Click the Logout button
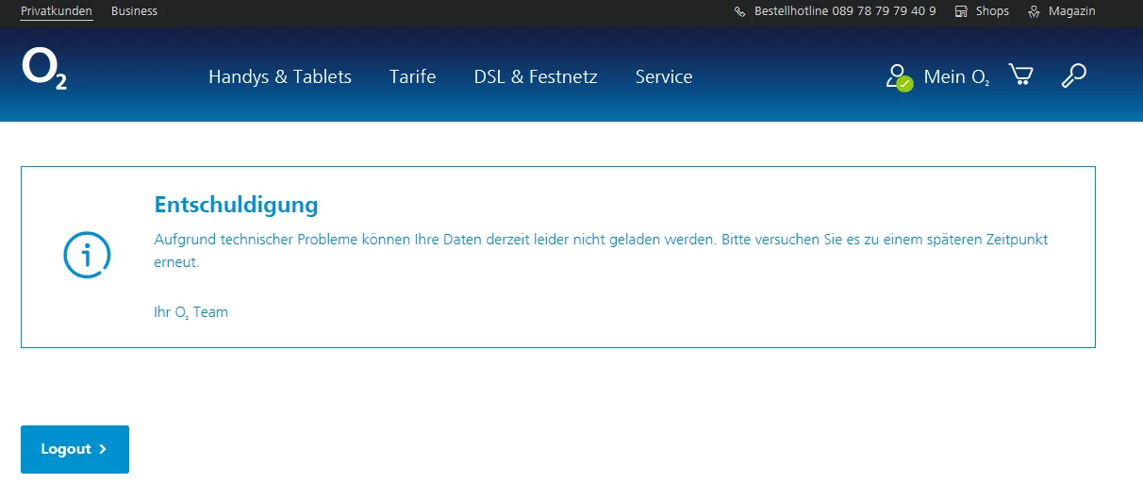This screenshot has height=483, width=1143. coord(75,449)
